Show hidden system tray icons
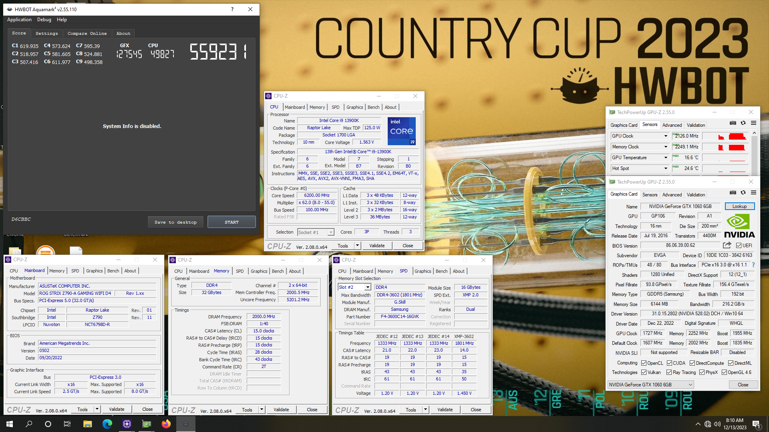The width and height of the screenshot is (769, 432). click(x=698, y=424)
